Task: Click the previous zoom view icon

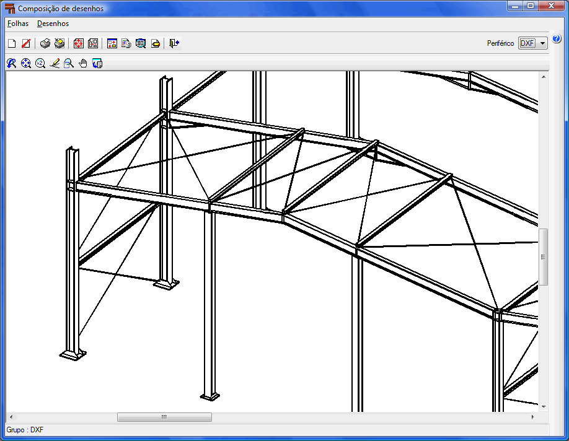Action: click(11, 63)
